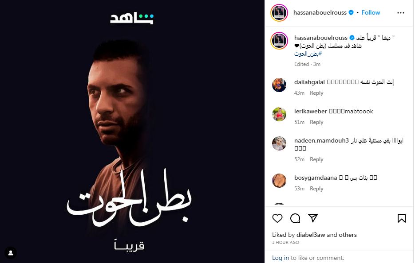Open bosygamdaana commenter avatar
The height and width of the screenshot is (263, 415).
pos(279,181)
